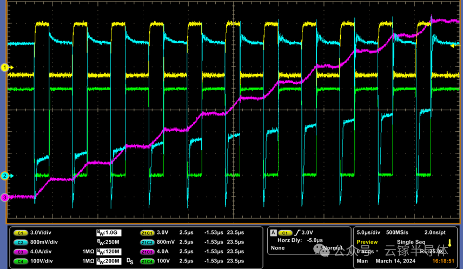The width and height of the screenshot is (463, 269).
Task: Click the C3 4.0A/div scale readout
Action: pyautogui.click(x=41, y=252)
